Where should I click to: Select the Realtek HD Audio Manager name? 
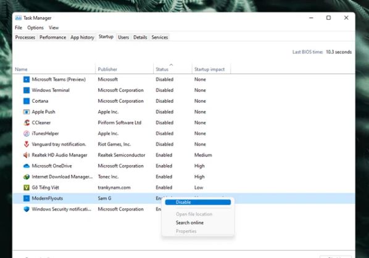tap(59, 155)
